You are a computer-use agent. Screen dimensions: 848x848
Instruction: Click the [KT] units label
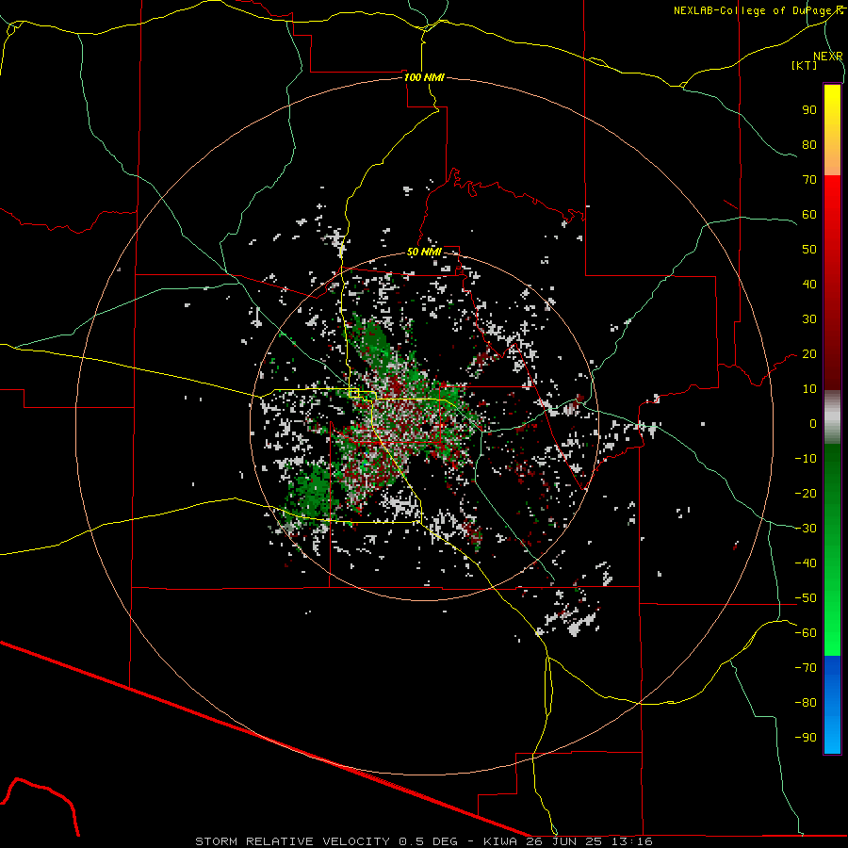coord(805,65)
